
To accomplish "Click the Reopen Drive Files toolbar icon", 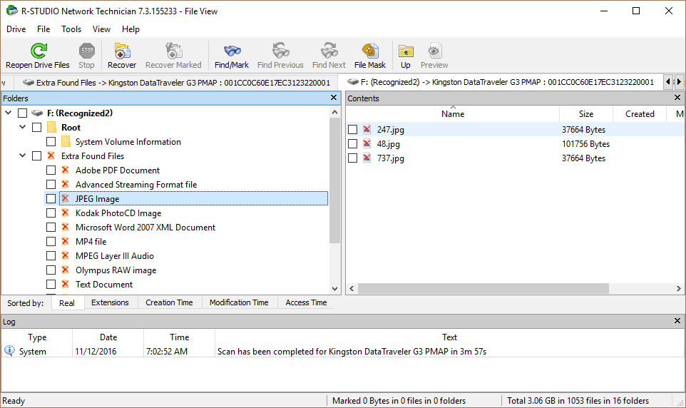I will point(39,51).
